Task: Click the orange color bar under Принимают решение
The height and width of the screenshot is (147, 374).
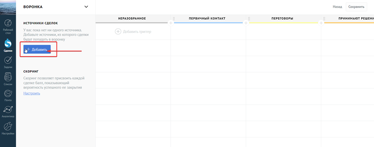Action: point(349,23)
